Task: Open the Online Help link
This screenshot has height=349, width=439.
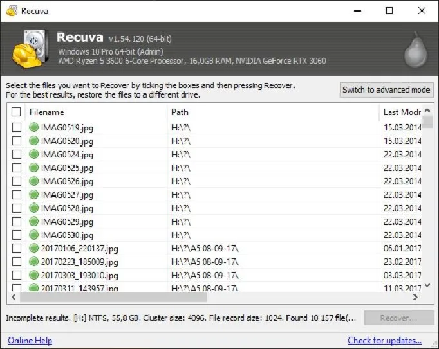Action: pyautogui.click(x=30, y=341)
